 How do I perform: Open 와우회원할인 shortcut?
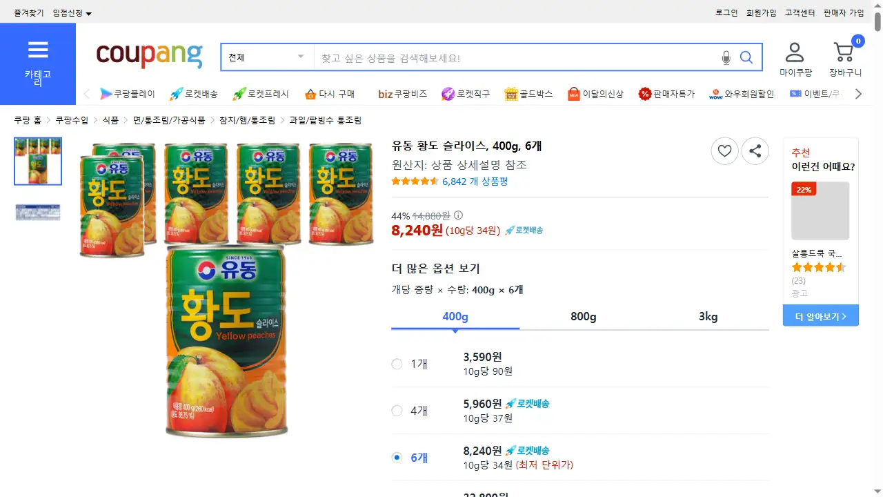pyautogui.click(x=742, y=94)
